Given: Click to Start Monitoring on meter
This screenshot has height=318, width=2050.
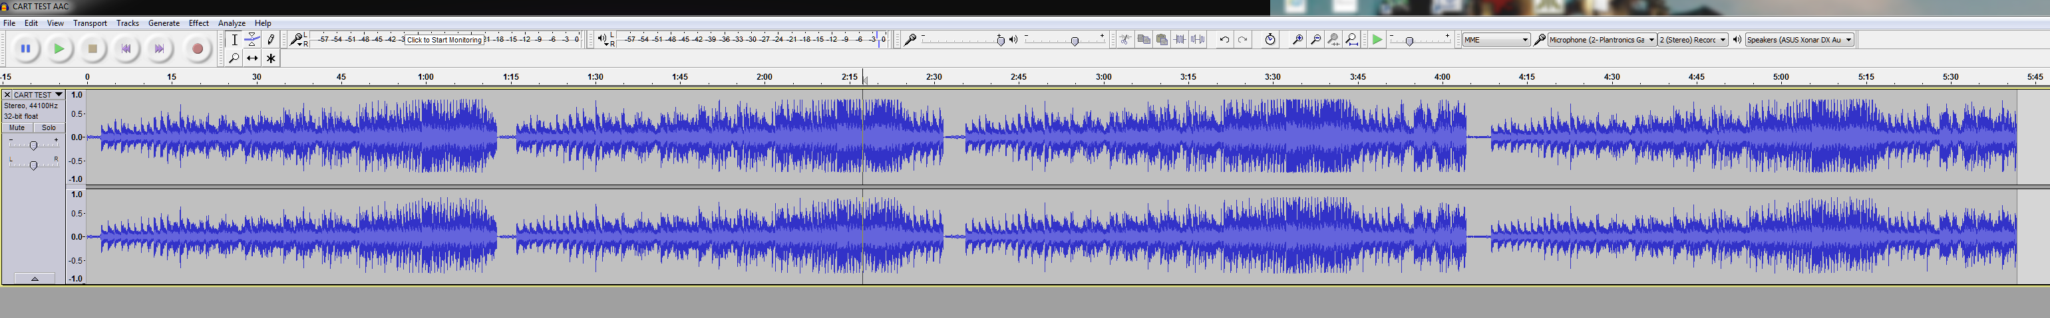Looking at the screenshot, I should [444, 40].
